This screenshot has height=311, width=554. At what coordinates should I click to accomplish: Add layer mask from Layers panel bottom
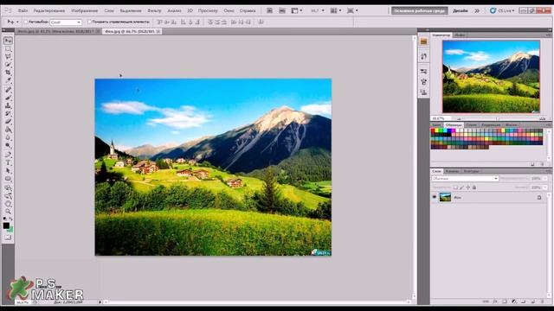pyautogui.click(x=505, y=301)
